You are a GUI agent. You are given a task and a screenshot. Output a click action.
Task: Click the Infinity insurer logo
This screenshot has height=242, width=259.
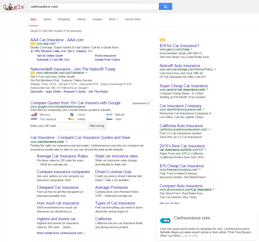(x=72, y=119)
